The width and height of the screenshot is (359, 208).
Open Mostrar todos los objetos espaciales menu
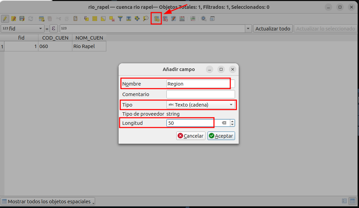click(48, 202)
